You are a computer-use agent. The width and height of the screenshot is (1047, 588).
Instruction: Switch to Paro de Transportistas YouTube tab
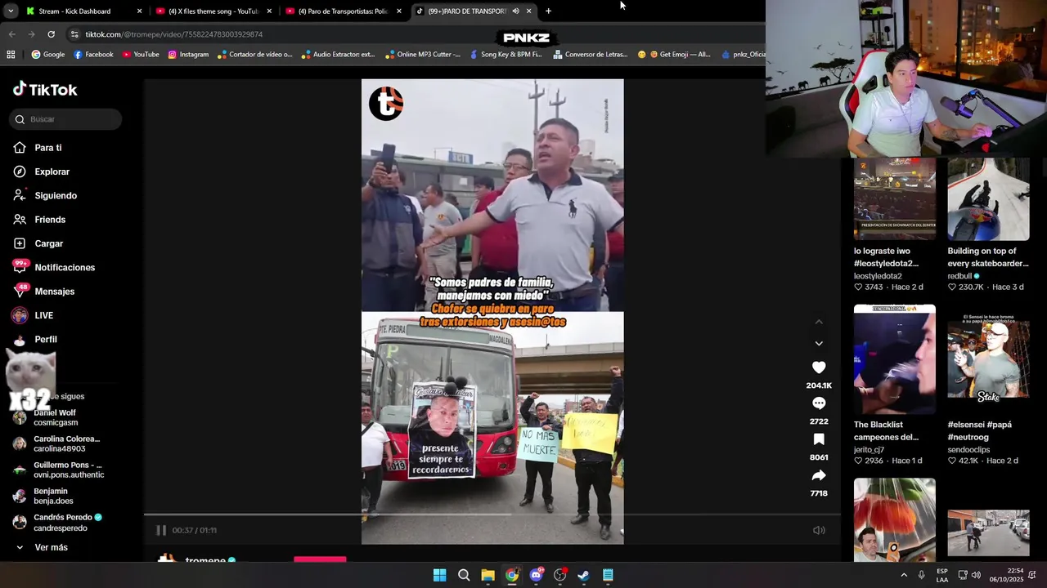pos(342,11)
